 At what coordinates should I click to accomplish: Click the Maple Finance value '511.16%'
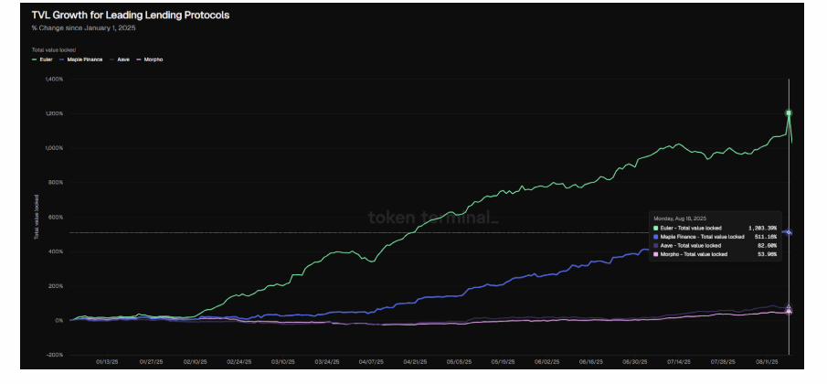(766, 237)
